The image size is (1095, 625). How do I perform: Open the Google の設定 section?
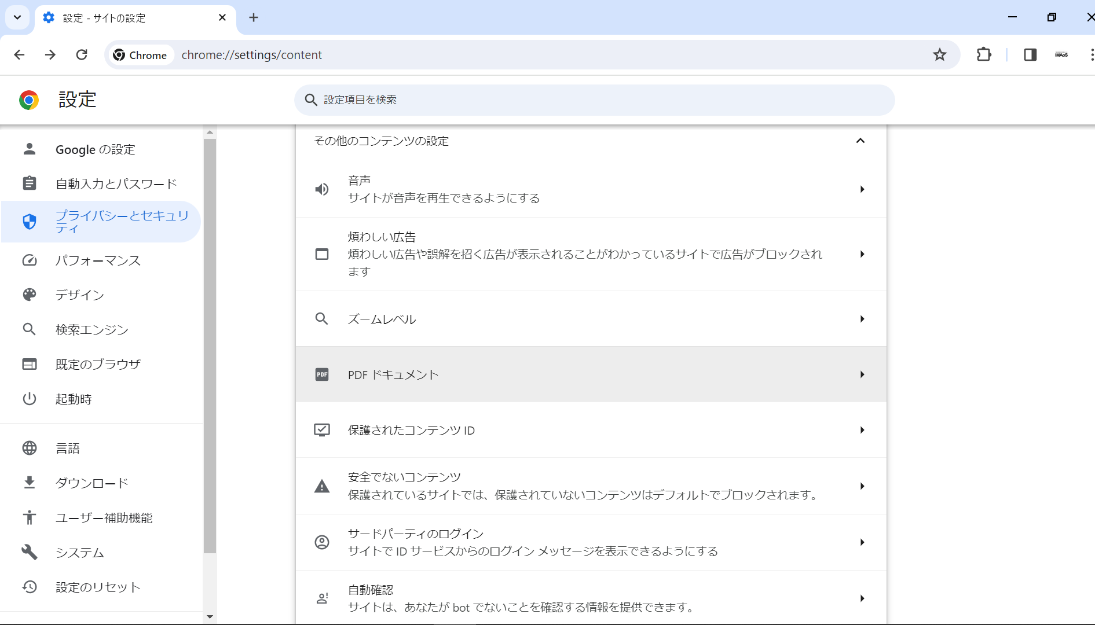click(x=95, y=149)
